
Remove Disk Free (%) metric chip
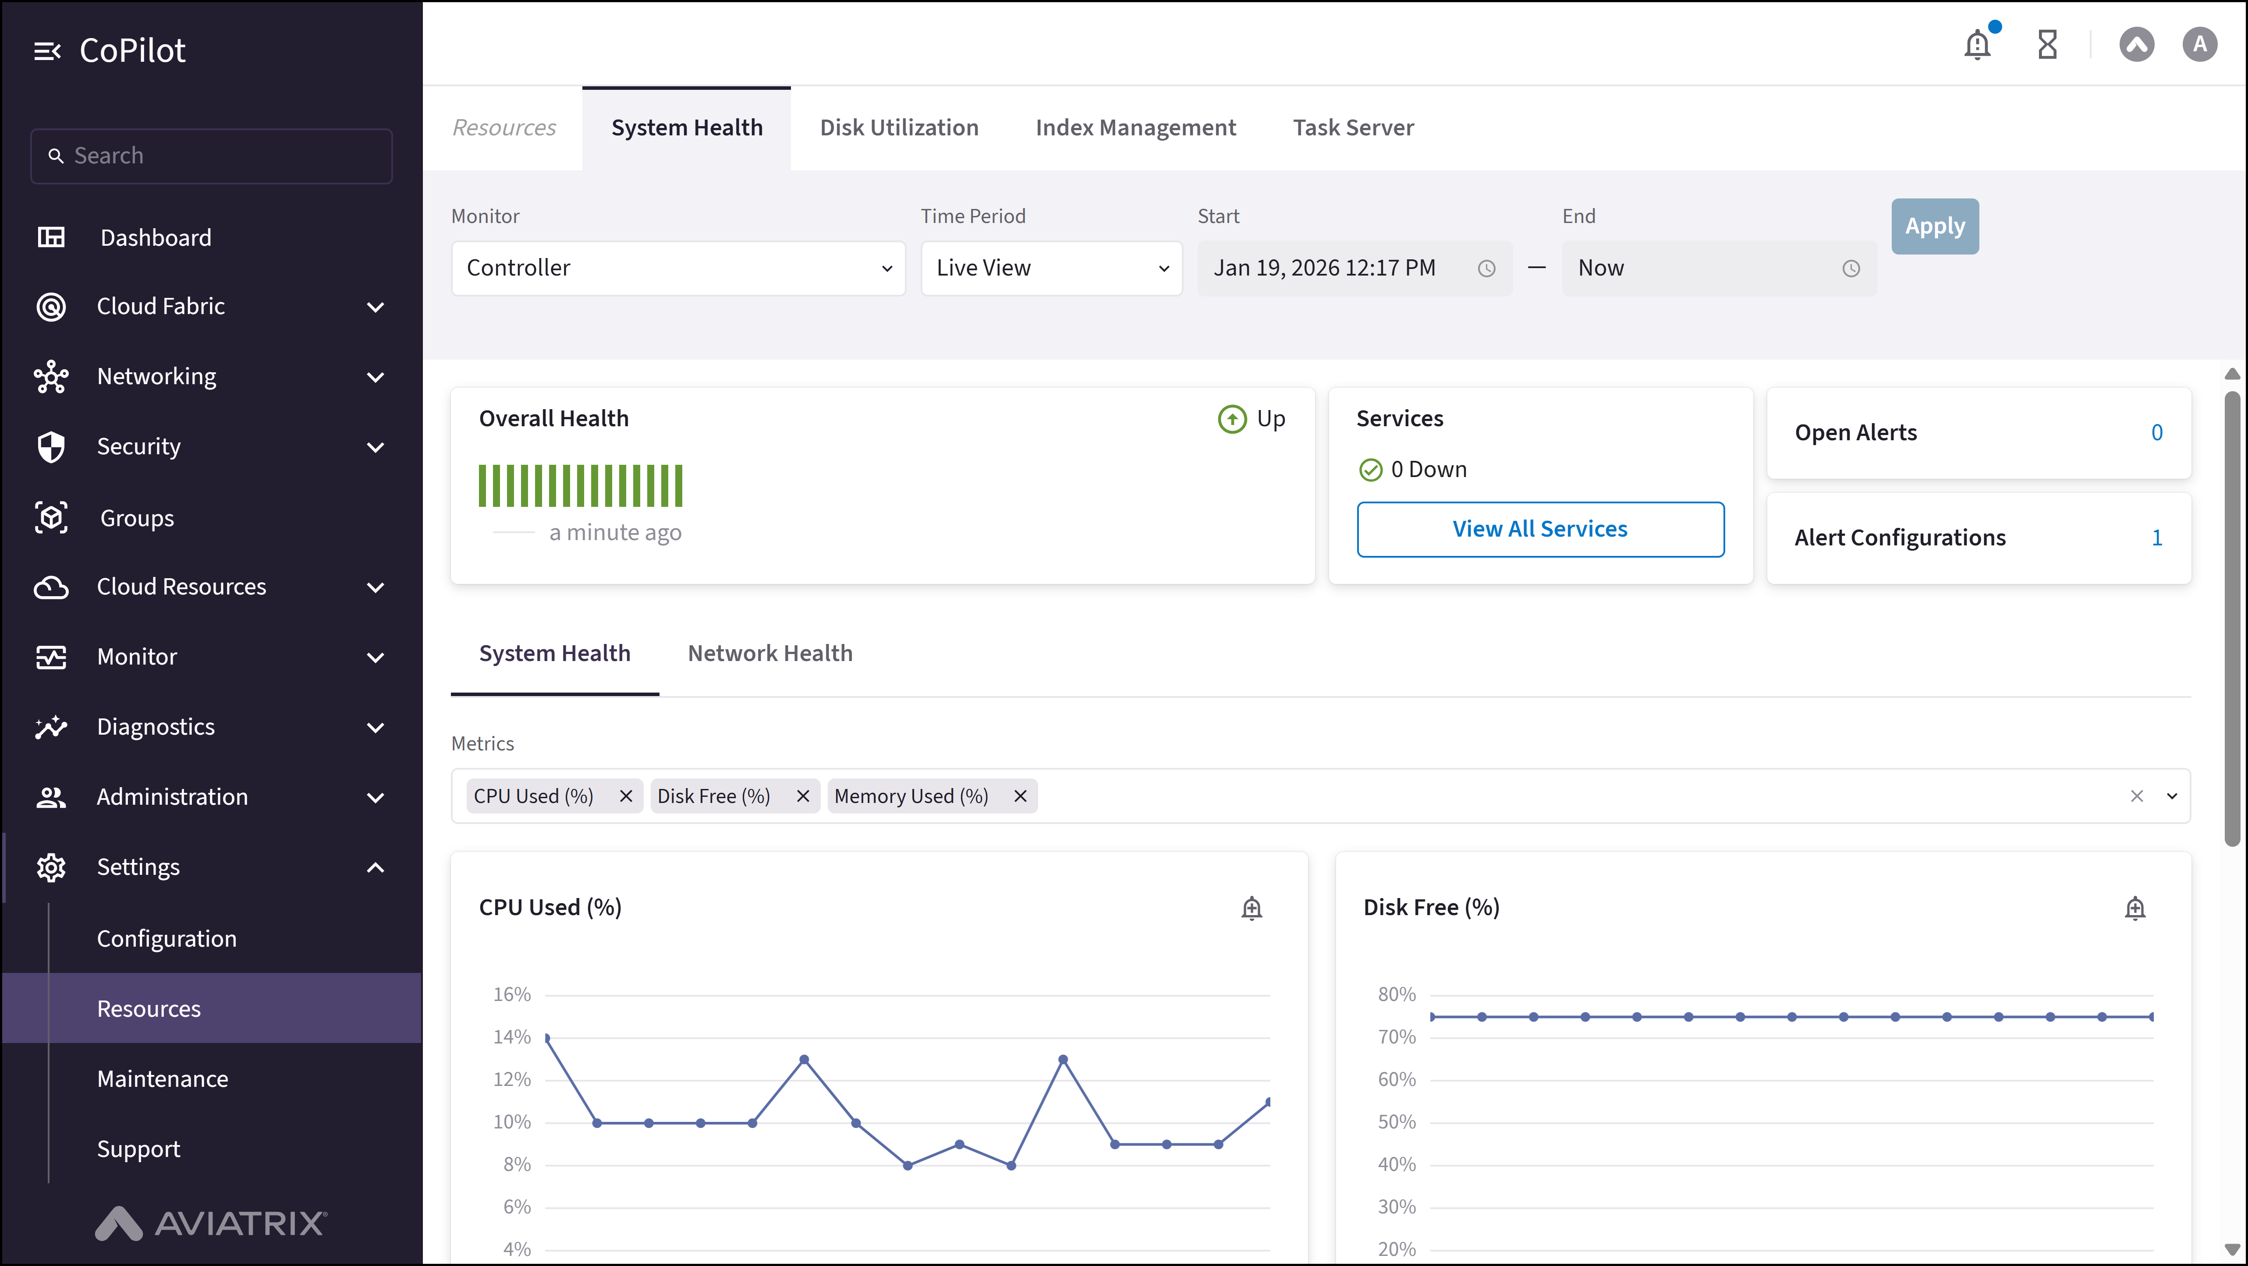coord(803,796)
